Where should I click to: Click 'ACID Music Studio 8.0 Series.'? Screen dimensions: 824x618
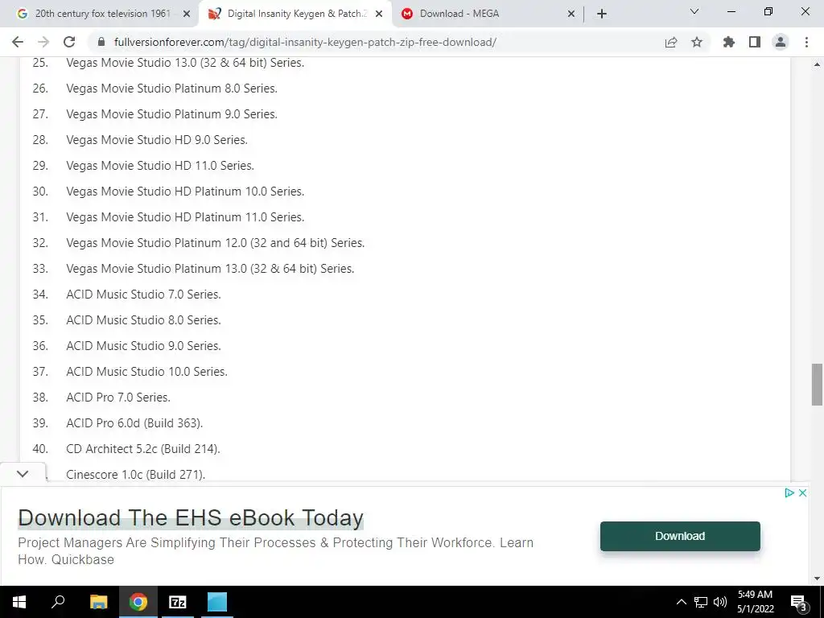coord(143,320)
